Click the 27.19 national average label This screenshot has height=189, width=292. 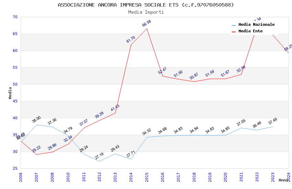click(x=99, y=156)
